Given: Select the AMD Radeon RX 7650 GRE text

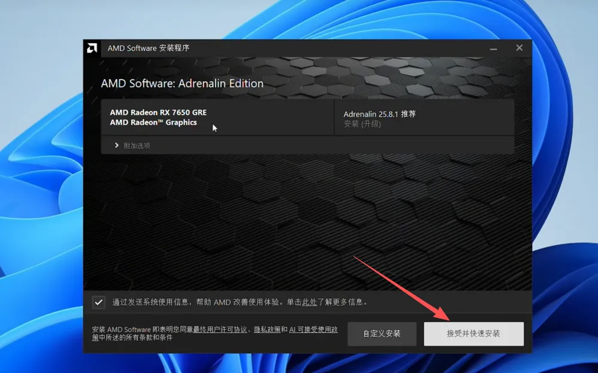Looking at the screenshot, I should tap(158, 113).
